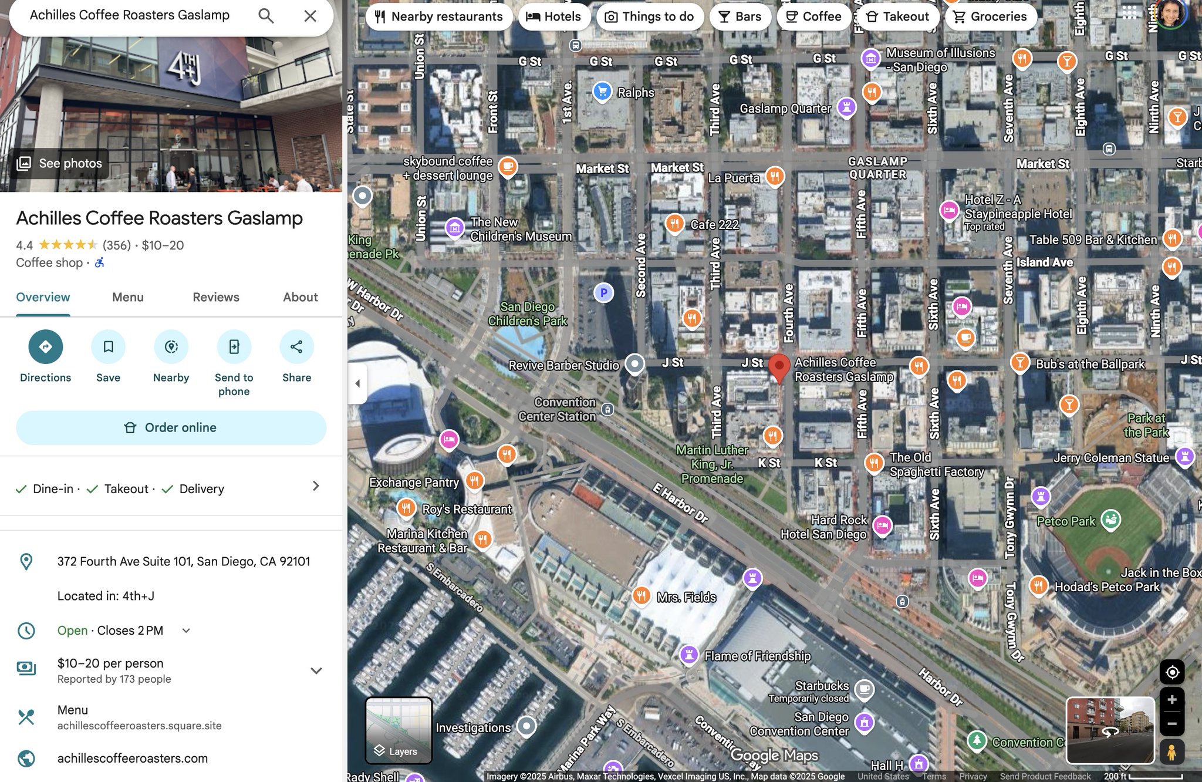Screen dimensions: 1202x782
Task: Click the Hard Rock Hotel marker
Action: (882, 526)
